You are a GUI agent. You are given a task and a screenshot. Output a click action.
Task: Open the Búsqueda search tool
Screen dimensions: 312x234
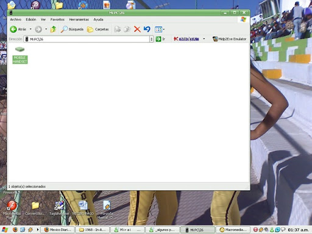[72, 29]
